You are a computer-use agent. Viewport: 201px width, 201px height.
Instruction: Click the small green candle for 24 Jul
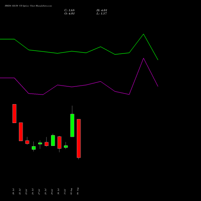34,148
